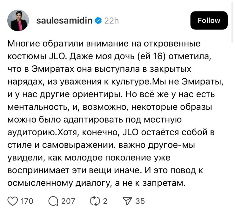Click the share count of 35
Image resolution: width=235 pixels, height=212 pixels.
tap(140, 201)
